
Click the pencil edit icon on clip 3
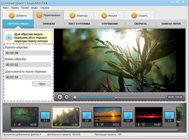(x=102, y=125)
